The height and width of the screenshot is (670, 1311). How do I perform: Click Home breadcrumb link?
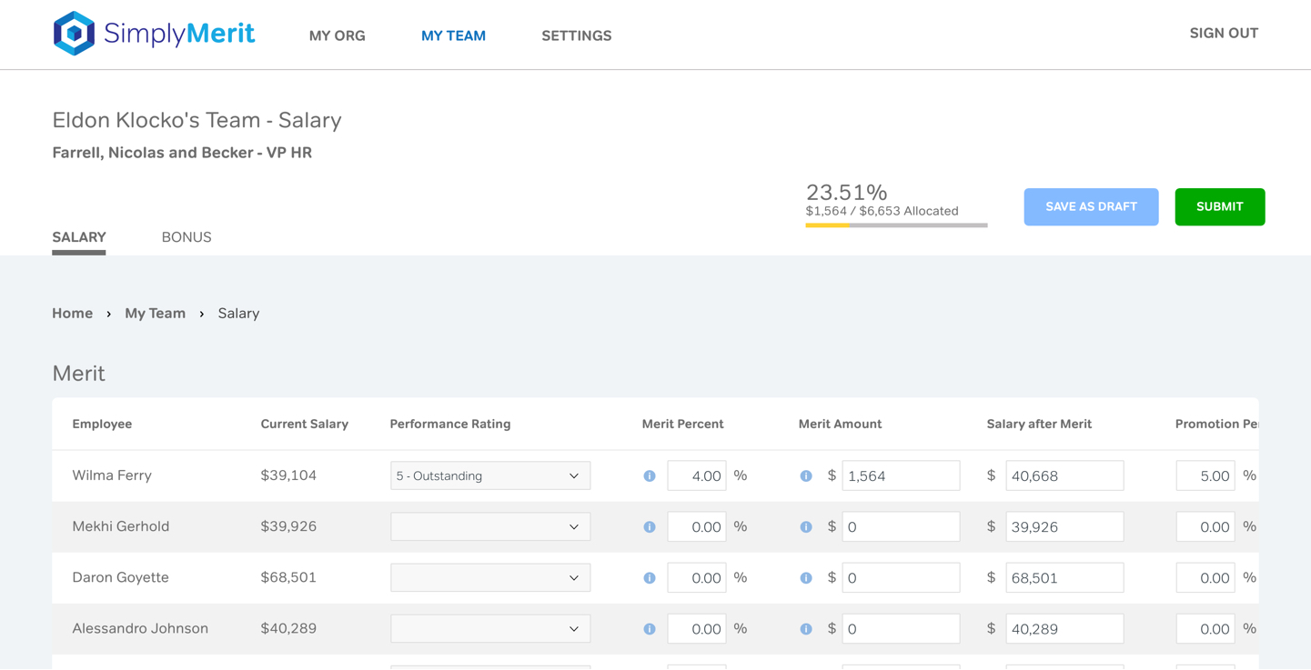point(73,313)
